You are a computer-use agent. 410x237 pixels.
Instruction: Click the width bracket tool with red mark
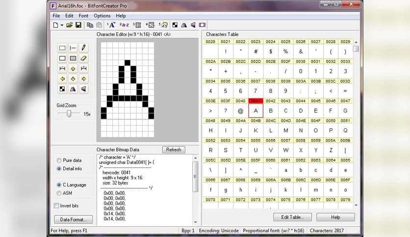[x=83, y=69]
